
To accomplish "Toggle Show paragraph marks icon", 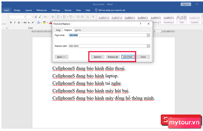I will tap(93, 17).
